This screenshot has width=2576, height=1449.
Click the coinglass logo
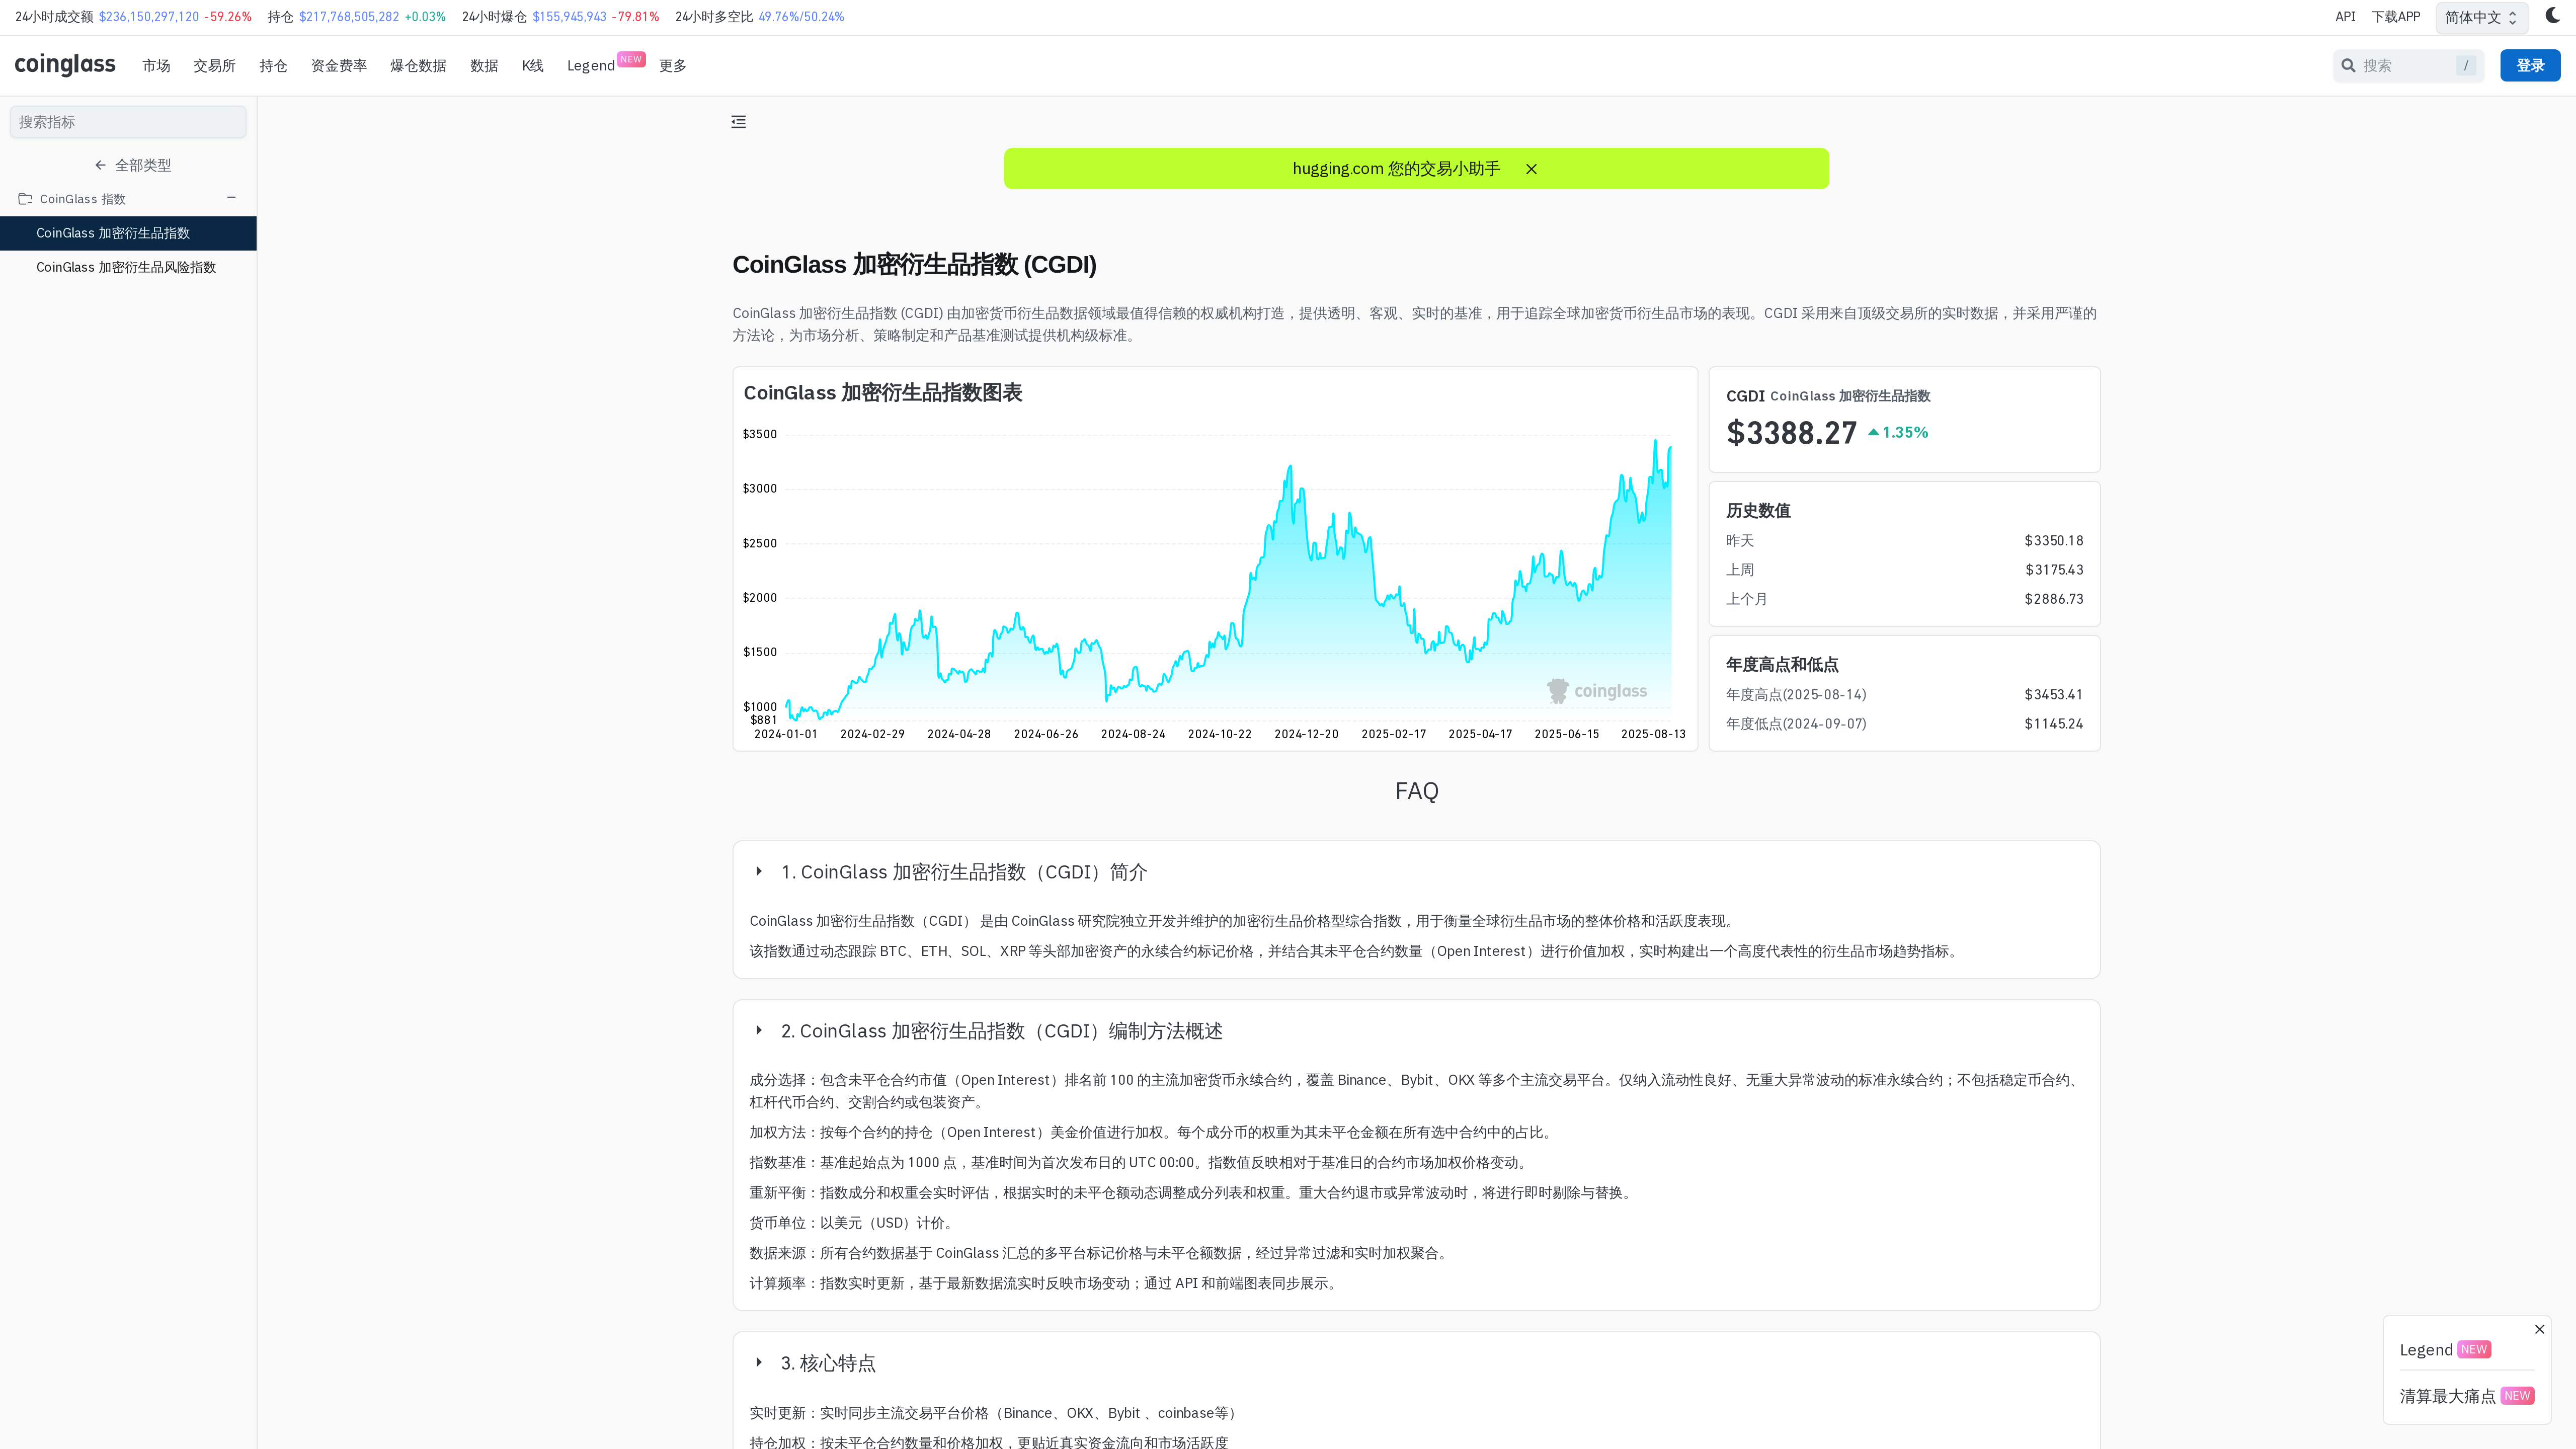point(65,65)
